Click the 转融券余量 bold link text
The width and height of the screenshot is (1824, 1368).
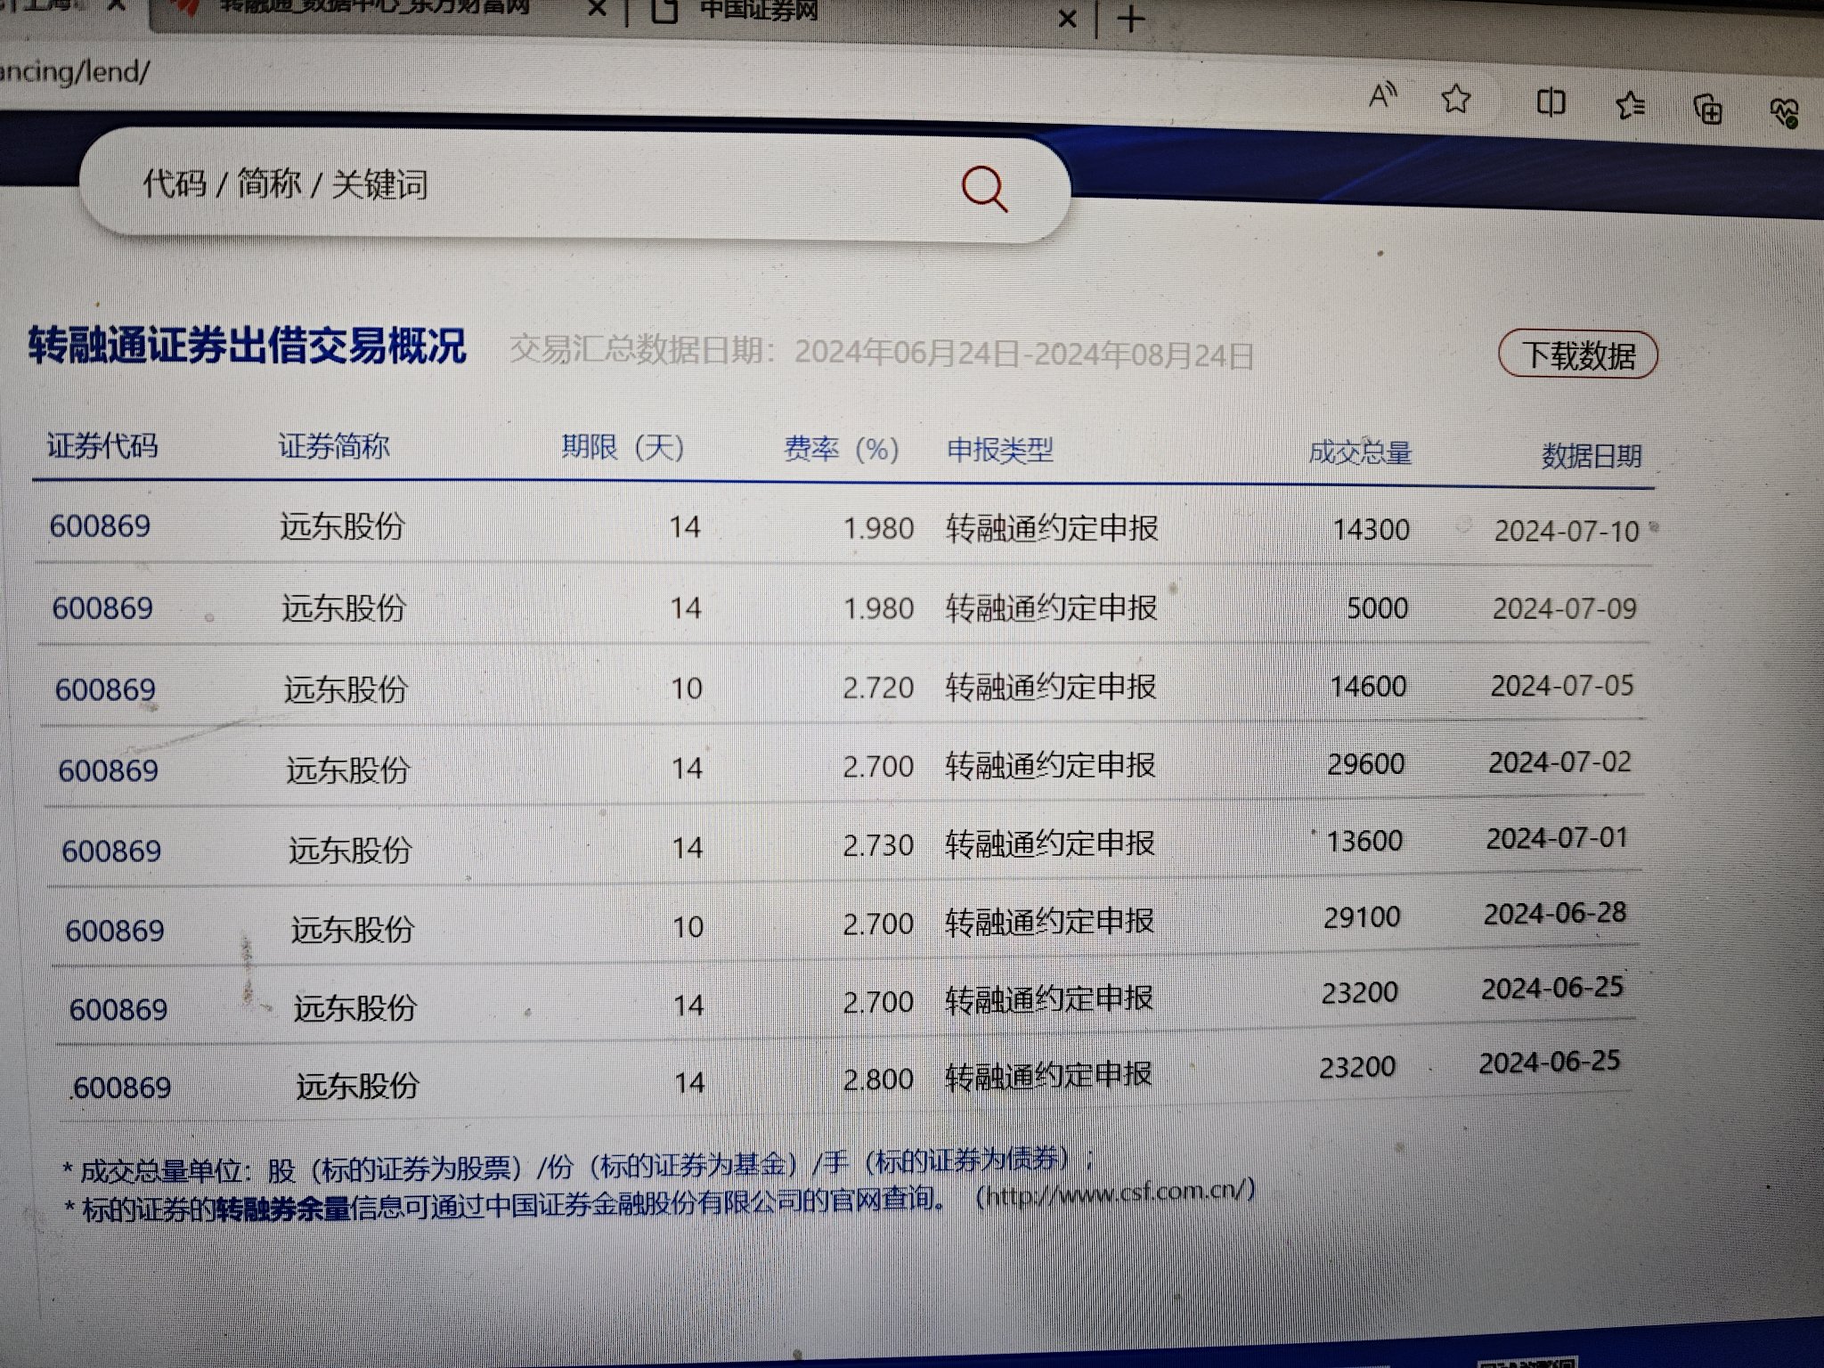(283, 1209)
